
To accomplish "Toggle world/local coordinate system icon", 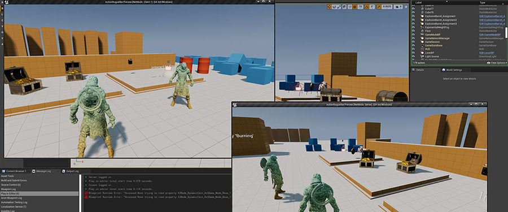I will (x=344, y=6).
